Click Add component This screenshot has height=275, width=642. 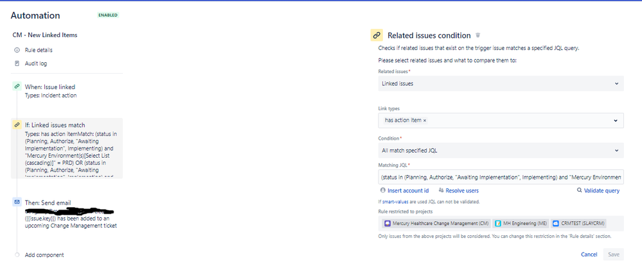click(x=44, y=255)
